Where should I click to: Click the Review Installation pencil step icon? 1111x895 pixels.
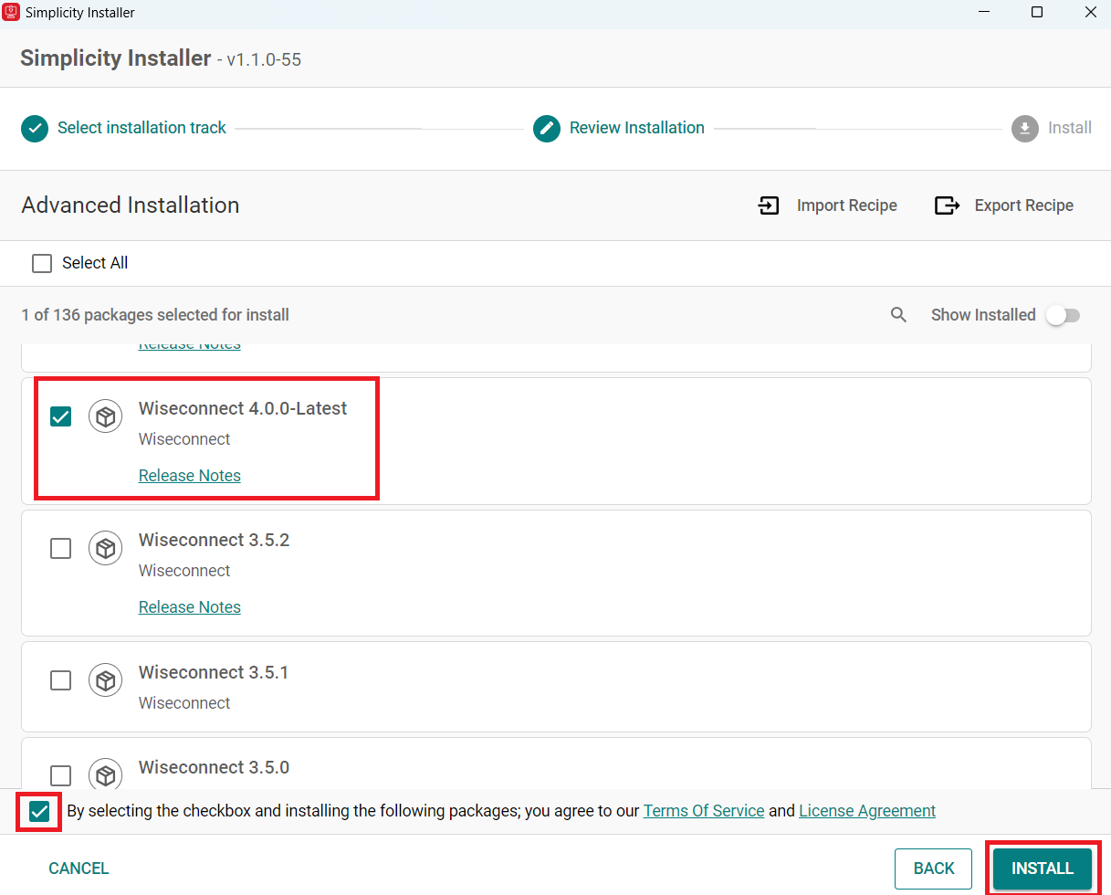[x=547, y=129]
